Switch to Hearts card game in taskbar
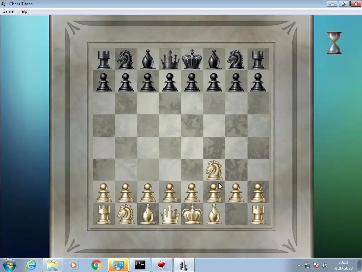 tap(162, 265)
